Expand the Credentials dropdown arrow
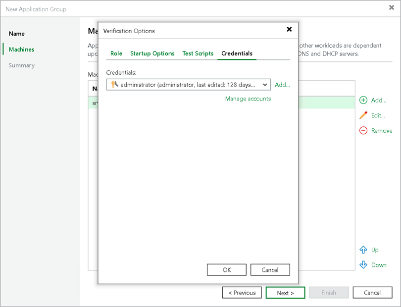Image resolution: width=401 pixels, height=307 pixels. (x=265, y=85)
